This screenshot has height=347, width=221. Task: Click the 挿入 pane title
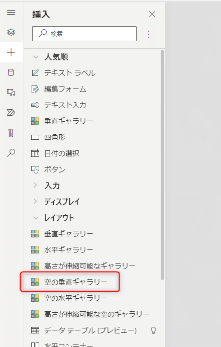[x=41, y=15]
